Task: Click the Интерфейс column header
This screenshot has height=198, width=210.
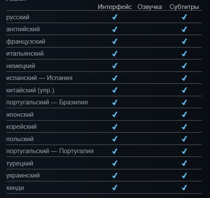Action: 115,7
